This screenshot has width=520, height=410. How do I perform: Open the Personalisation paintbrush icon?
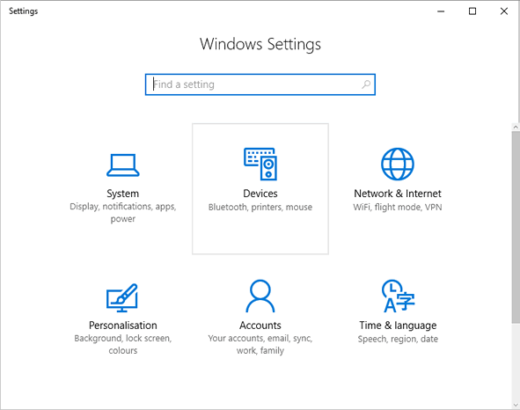pyautogui.click(x=122, y=297)
